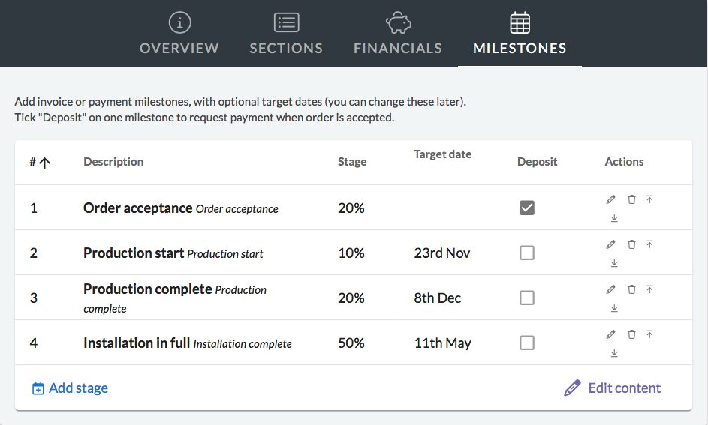Switch to the Financials tab
The height and width of the screenshot is (425, 708).
coord(398,34)
